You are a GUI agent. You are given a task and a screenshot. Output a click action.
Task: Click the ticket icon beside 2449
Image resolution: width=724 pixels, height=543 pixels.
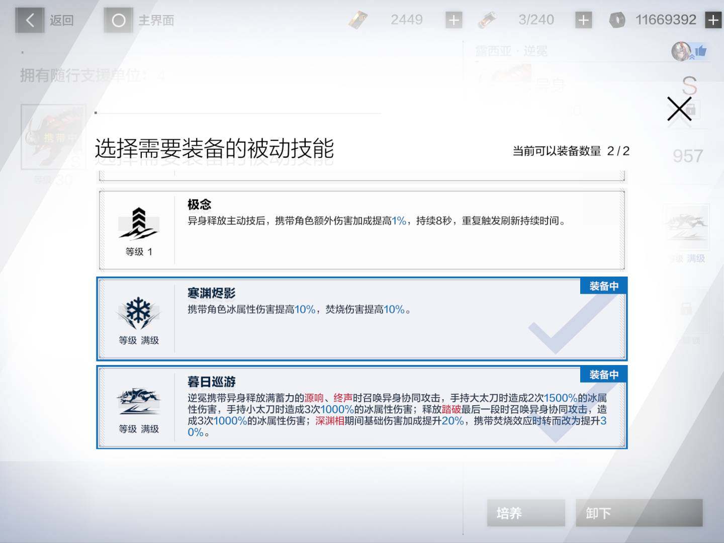tap(357, 20)
